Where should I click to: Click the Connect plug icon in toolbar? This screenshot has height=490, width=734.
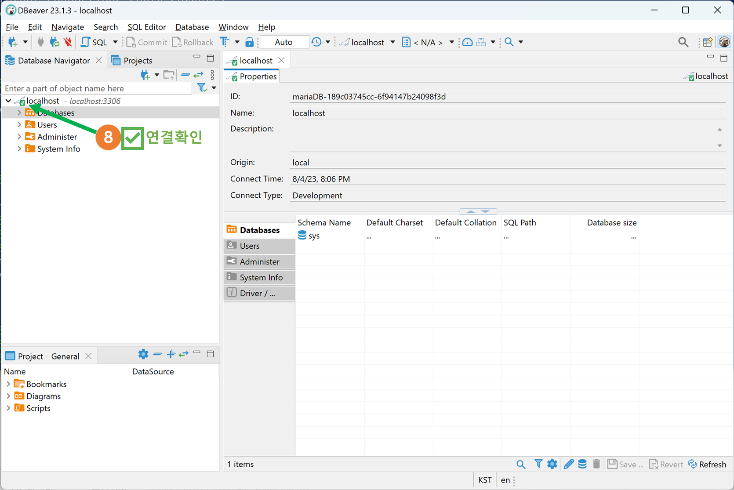[x=40, y=42]
